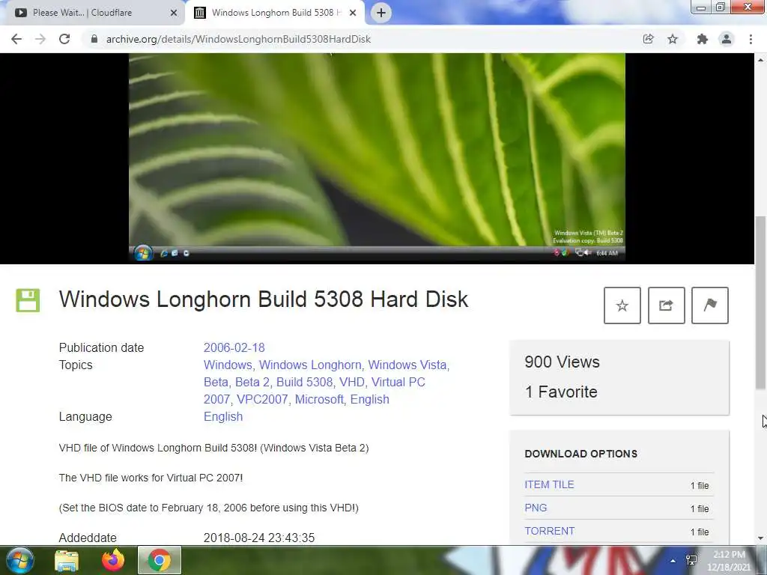The image size is (767, 575).
Task: Click the Vista desktop screenshot preview
Action: coord(377,157)
